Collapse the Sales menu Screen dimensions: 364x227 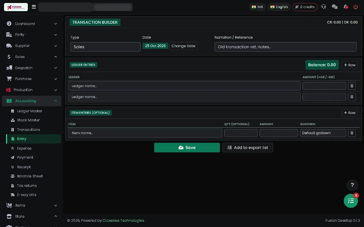(32, 57)
